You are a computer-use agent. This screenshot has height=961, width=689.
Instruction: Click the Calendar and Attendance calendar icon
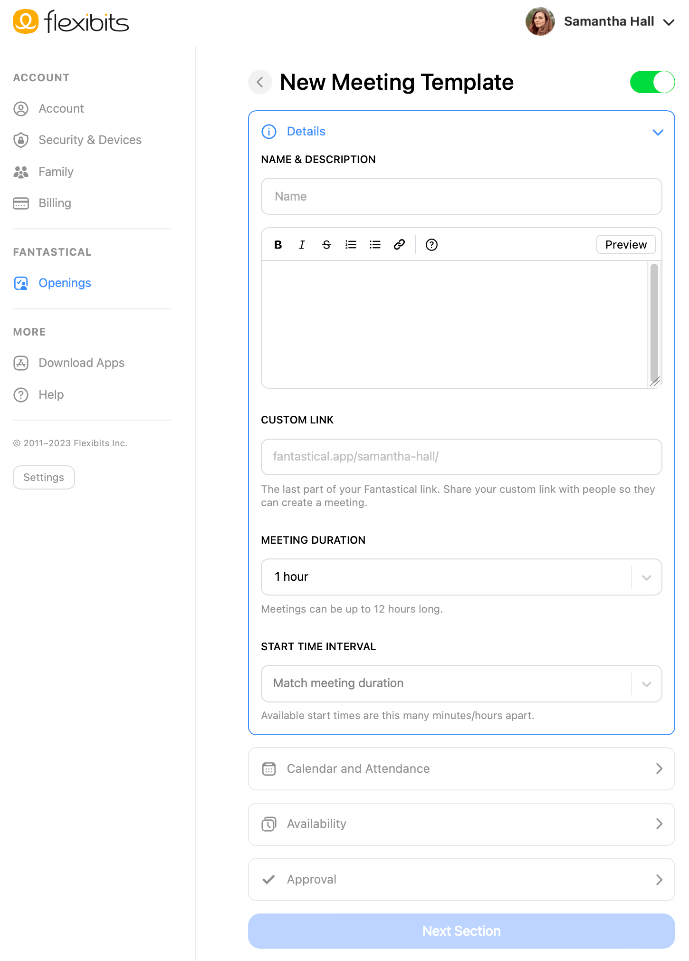(269, 769)
